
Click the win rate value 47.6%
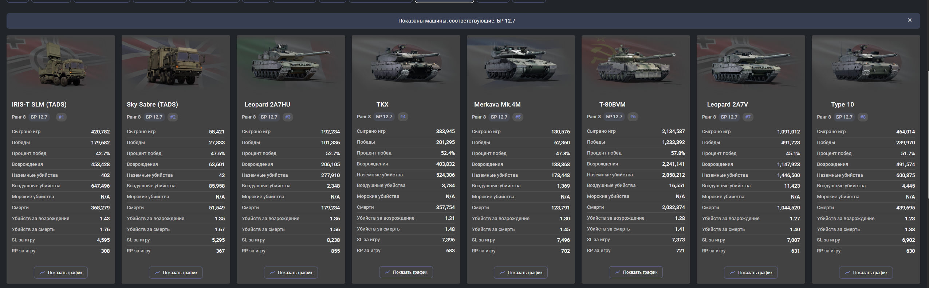pos(218,153)
